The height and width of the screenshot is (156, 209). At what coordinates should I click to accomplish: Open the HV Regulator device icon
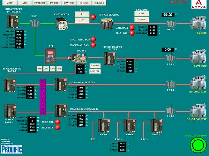[x=107, y=23]
